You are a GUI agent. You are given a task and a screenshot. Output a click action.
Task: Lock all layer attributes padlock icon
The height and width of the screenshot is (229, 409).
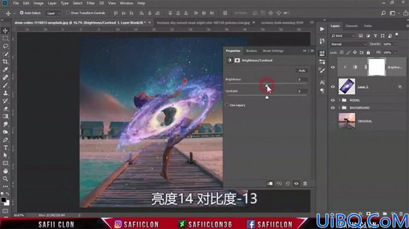368,53
